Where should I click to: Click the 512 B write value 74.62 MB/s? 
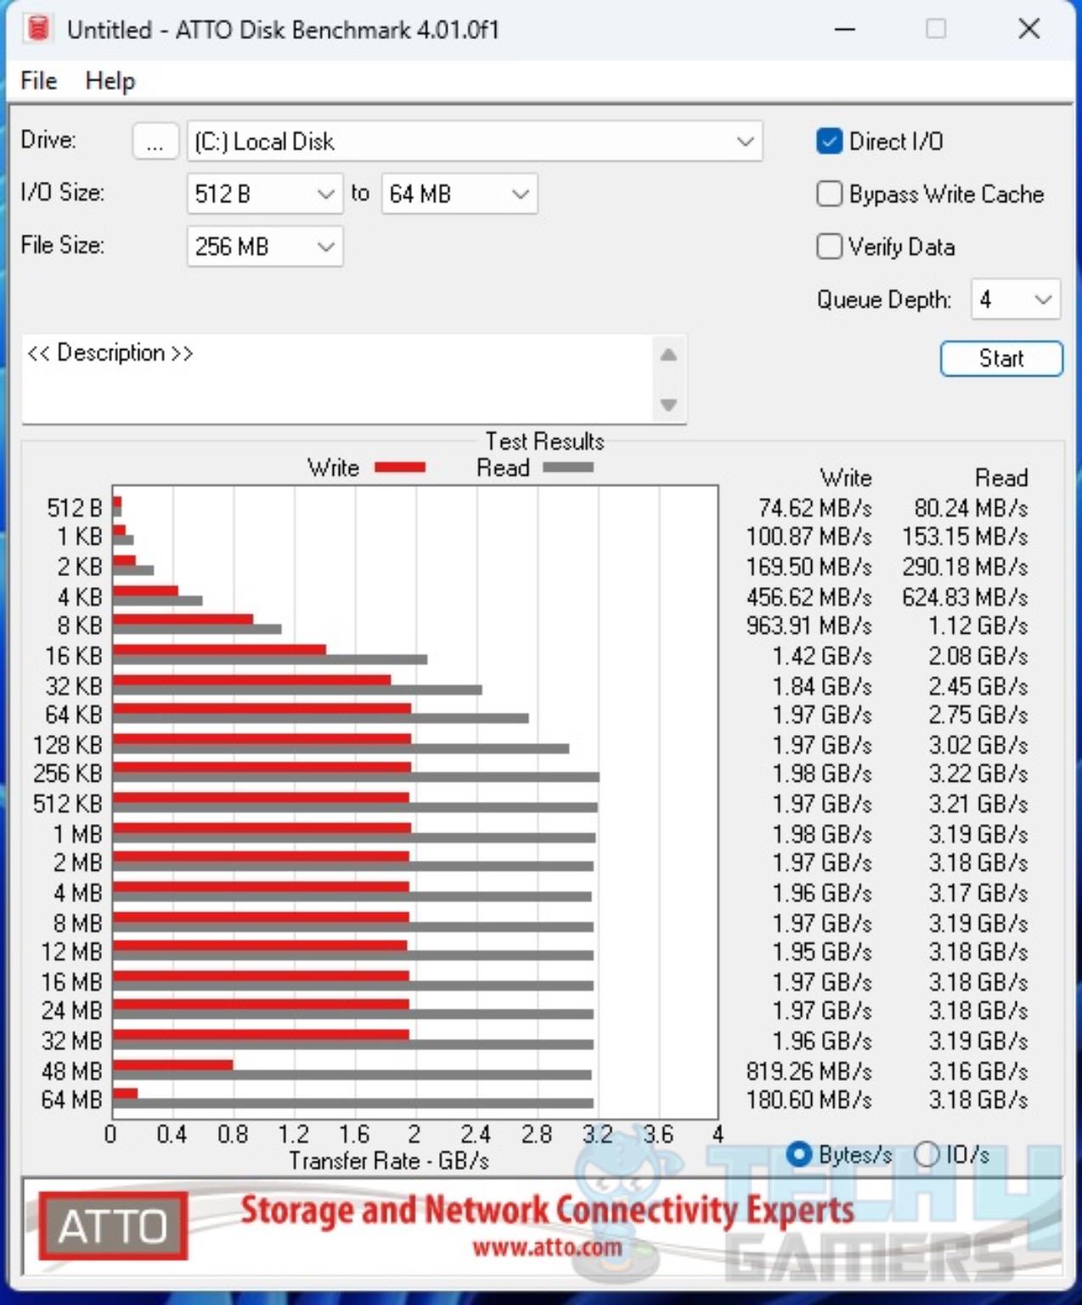pos(815,508)
